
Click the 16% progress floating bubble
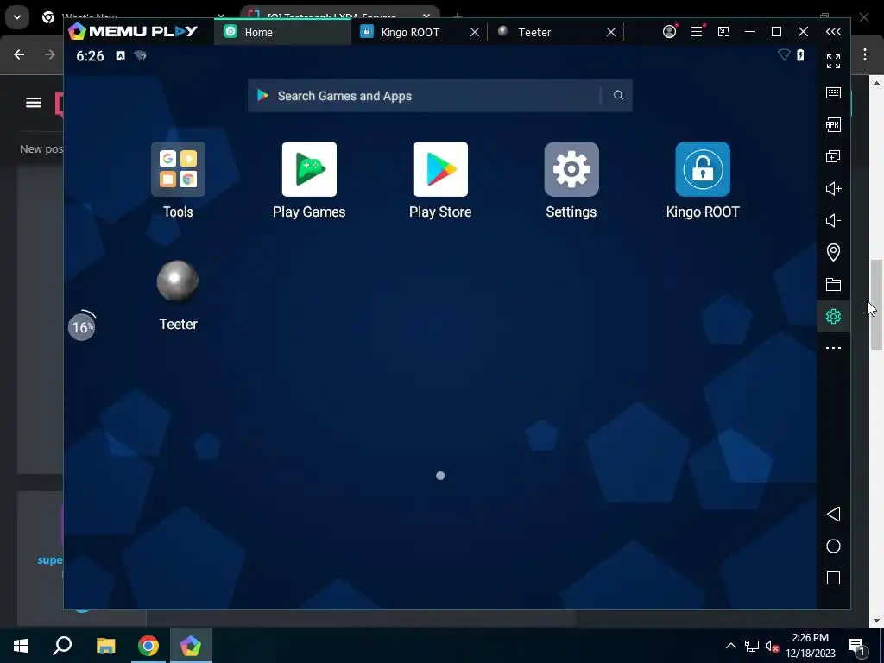pos(82,327)
